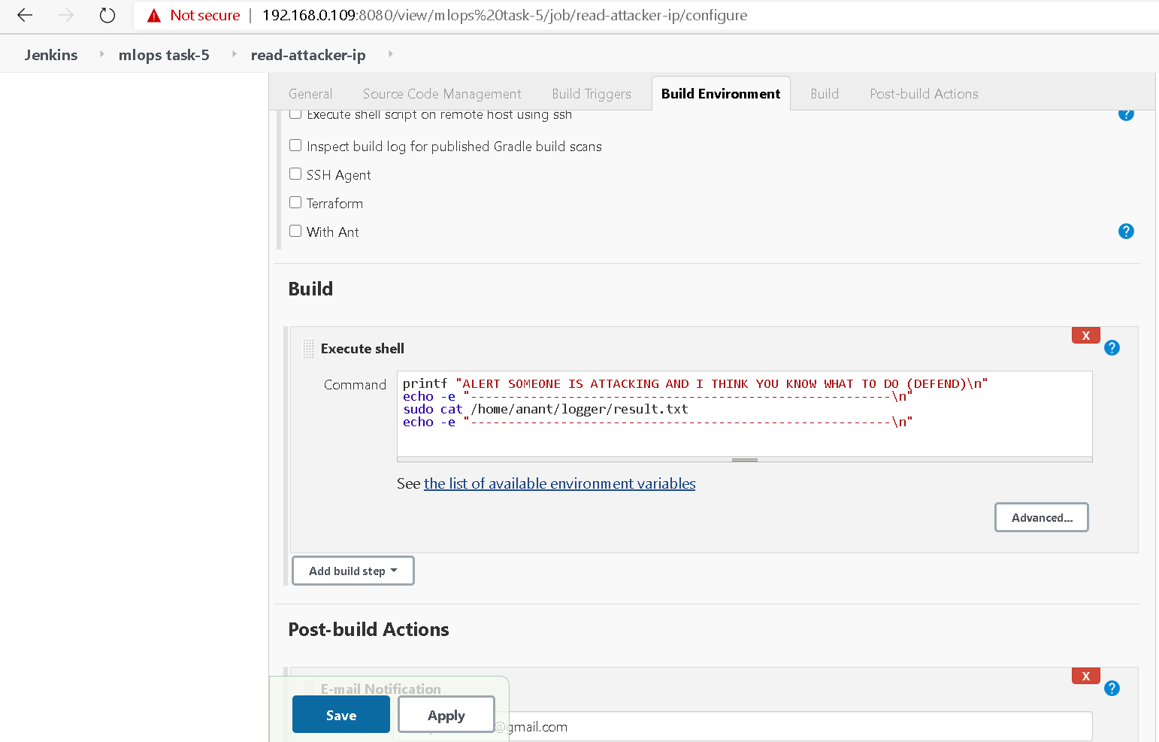Image resolution: width=1159 pixels, height=742 pixels.
Task: Click the printf ALERT line in the command
Action: (695, 383)
